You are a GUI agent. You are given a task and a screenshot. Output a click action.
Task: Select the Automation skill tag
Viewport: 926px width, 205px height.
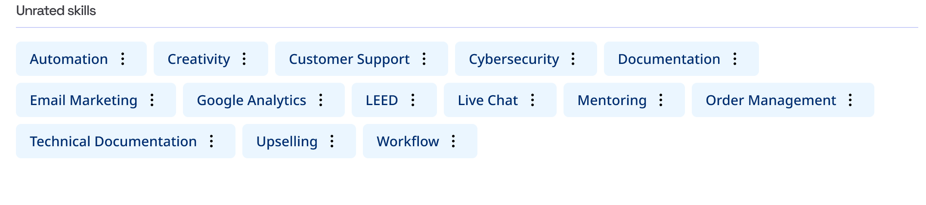click(69, 59)
